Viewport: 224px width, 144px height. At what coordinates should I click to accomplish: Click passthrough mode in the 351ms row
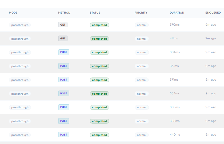pos(20,66)
